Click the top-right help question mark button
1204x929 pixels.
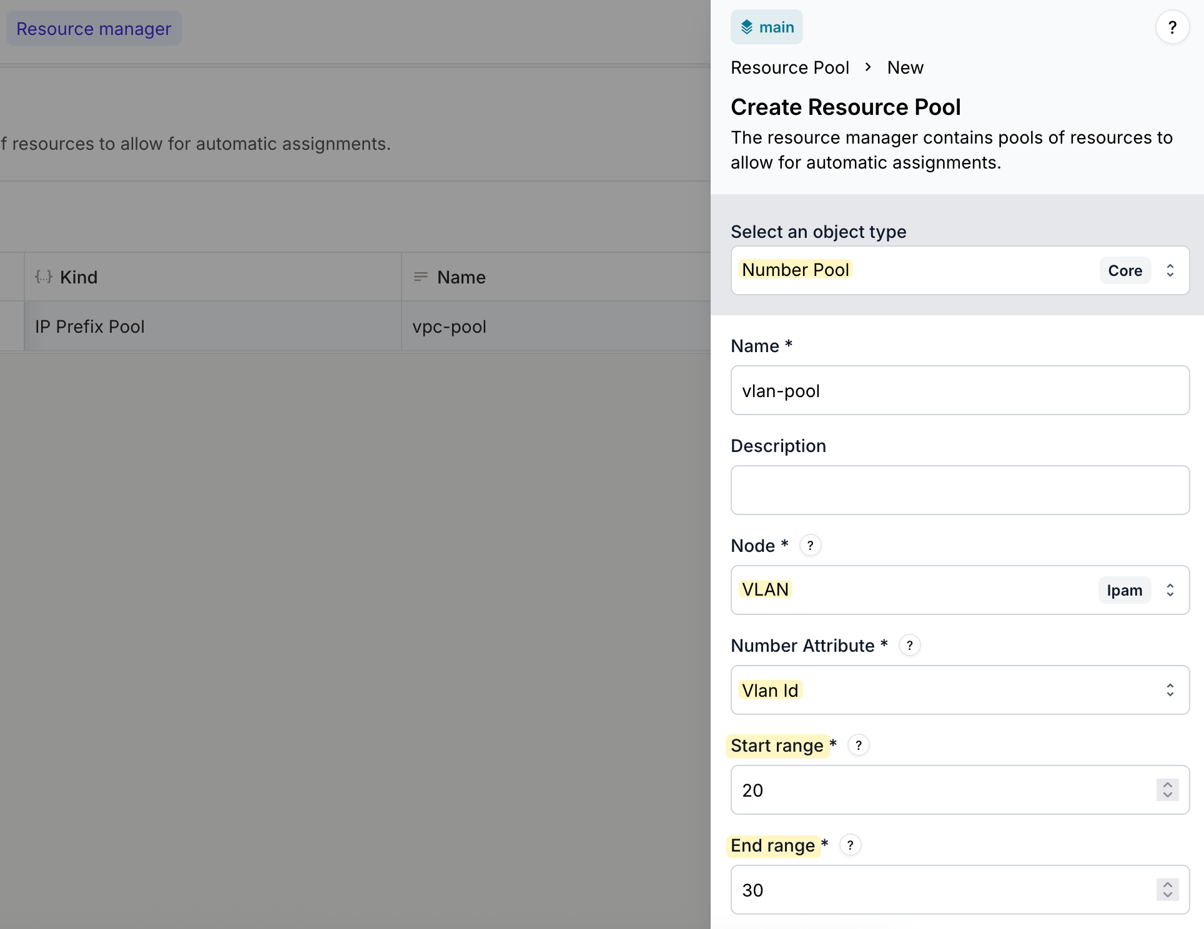click(x=1172, y=27)
